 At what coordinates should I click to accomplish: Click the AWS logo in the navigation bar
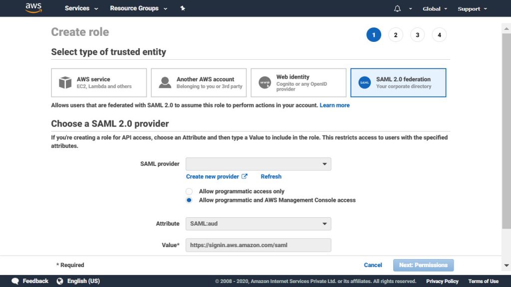[x=33, y=8]
